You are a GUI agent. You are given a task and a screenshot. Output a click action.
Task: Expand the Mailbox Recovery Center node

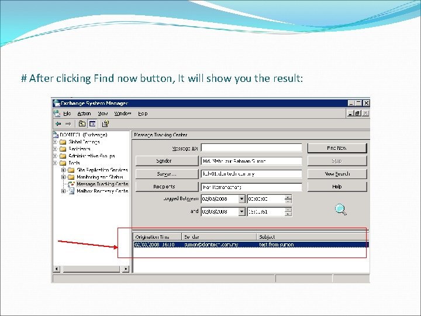point(63,191)
